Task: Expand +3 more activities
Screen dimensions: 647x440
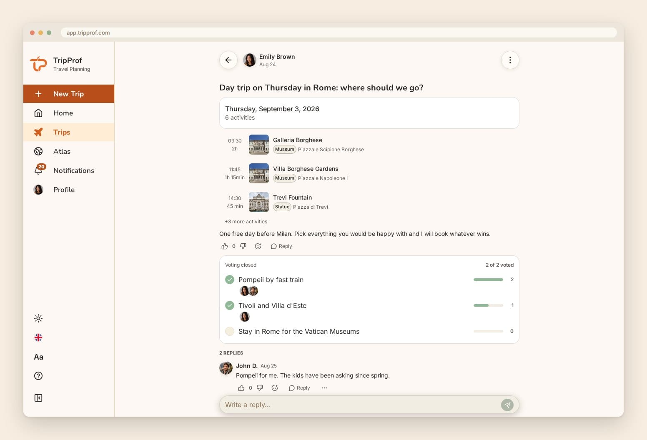Action: tap(246, 222)
